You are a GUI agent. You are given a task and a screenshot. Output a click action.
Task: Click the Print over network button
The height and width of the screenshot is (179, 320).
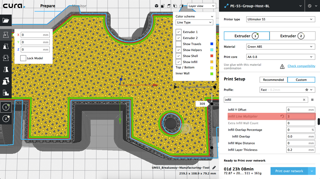tap(289, 171)
